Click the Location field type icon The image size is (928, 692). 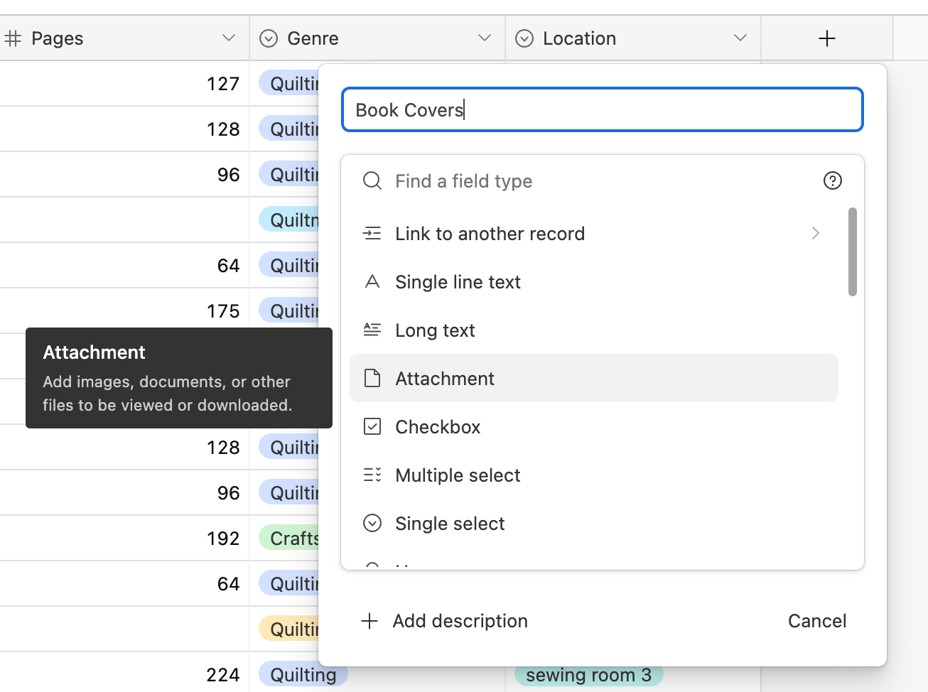coord(524,38)
